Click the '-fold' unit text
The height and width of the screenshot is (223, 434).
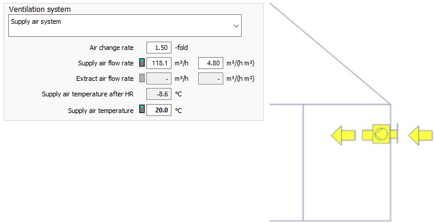point(182,48)
